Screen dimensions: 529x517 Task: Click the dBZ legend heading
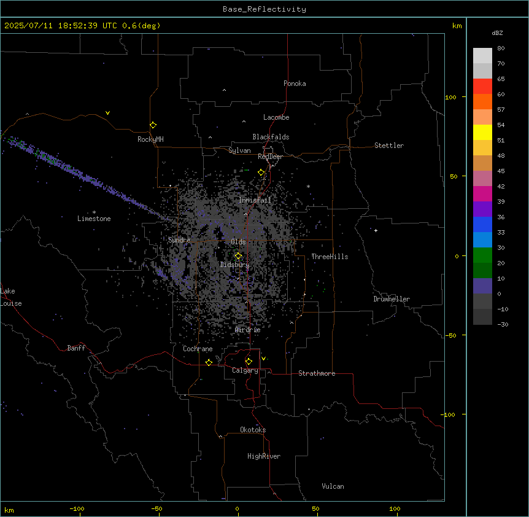(497, 33)
